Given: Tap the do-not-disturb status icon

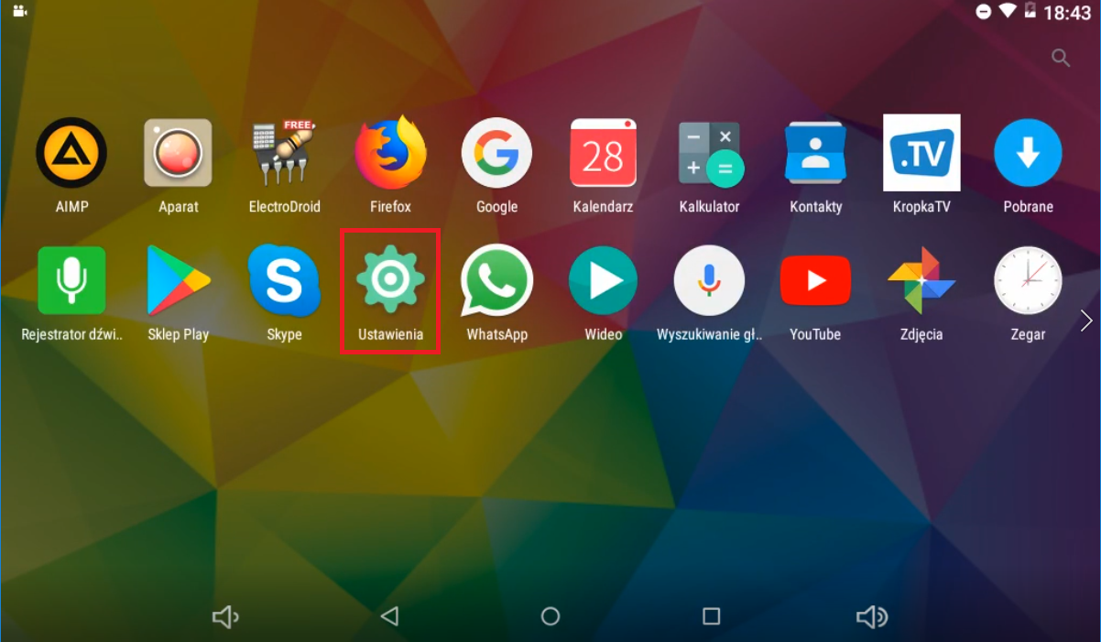Looking at the screenshot, I should (984, 12).
